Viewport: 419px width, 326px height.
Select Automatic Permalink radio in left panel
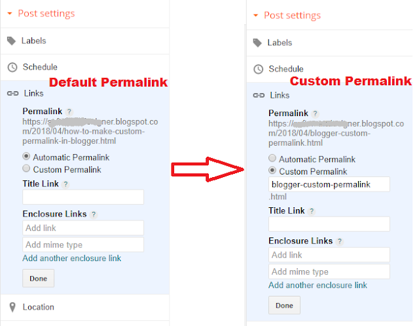click(x=26, y=156)
